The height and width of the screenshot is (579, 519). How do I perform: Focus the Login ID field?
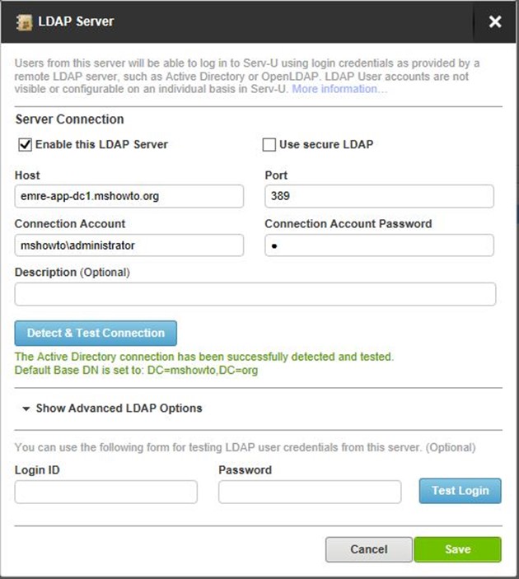coord(105,492)
